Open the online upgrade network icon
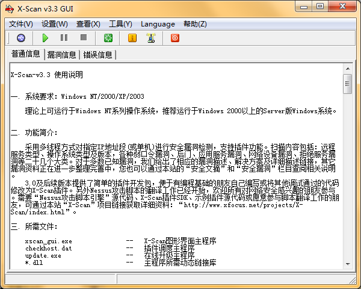 pyautogui.click(x=151, y=38)
